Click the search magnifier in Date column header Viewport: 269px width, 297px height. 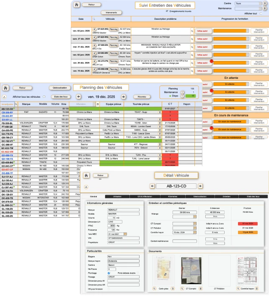pos(94,19)
